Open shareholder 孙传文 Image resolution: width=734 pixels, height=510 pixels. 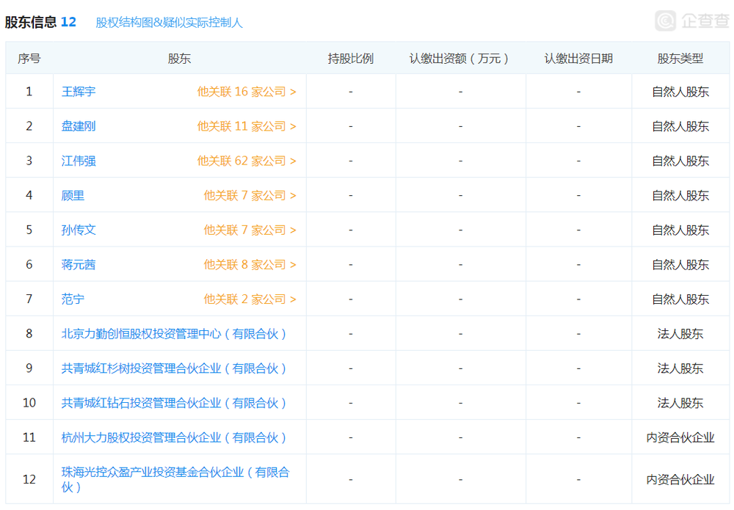coord(79,230)
